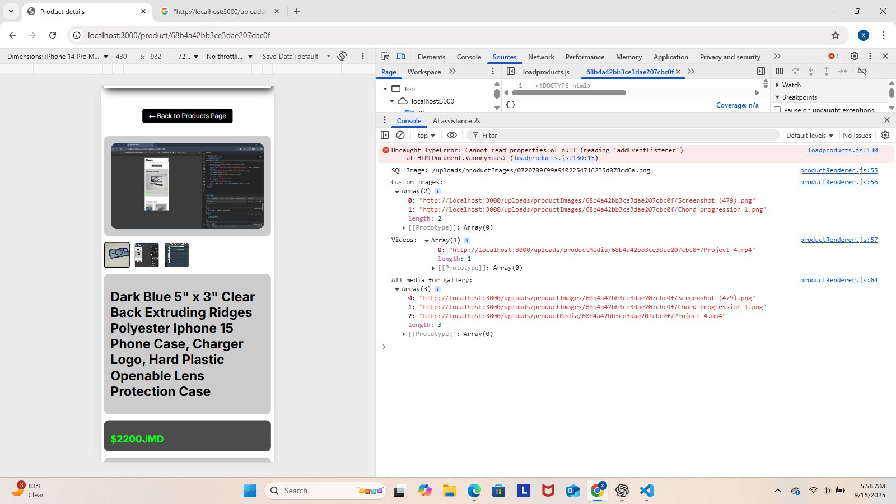Open DevTools settings gear icon

pos(854,56)
